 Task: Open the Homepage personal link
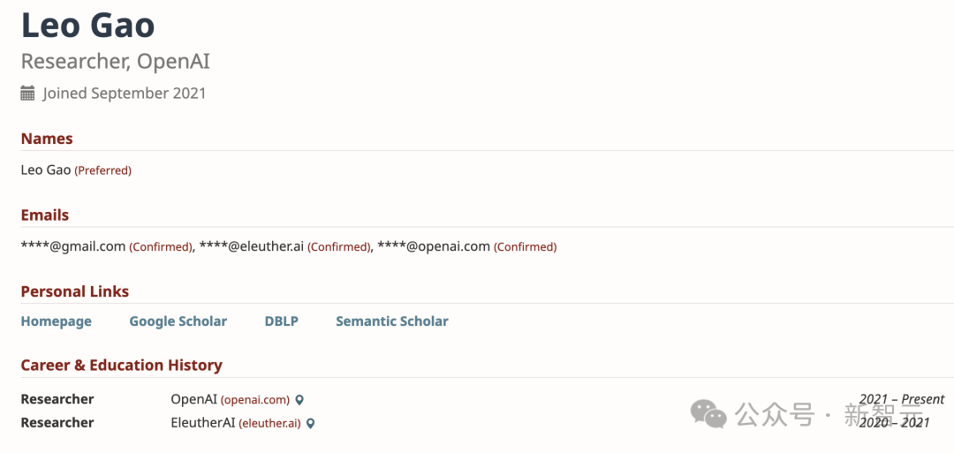tap(56, 321)
